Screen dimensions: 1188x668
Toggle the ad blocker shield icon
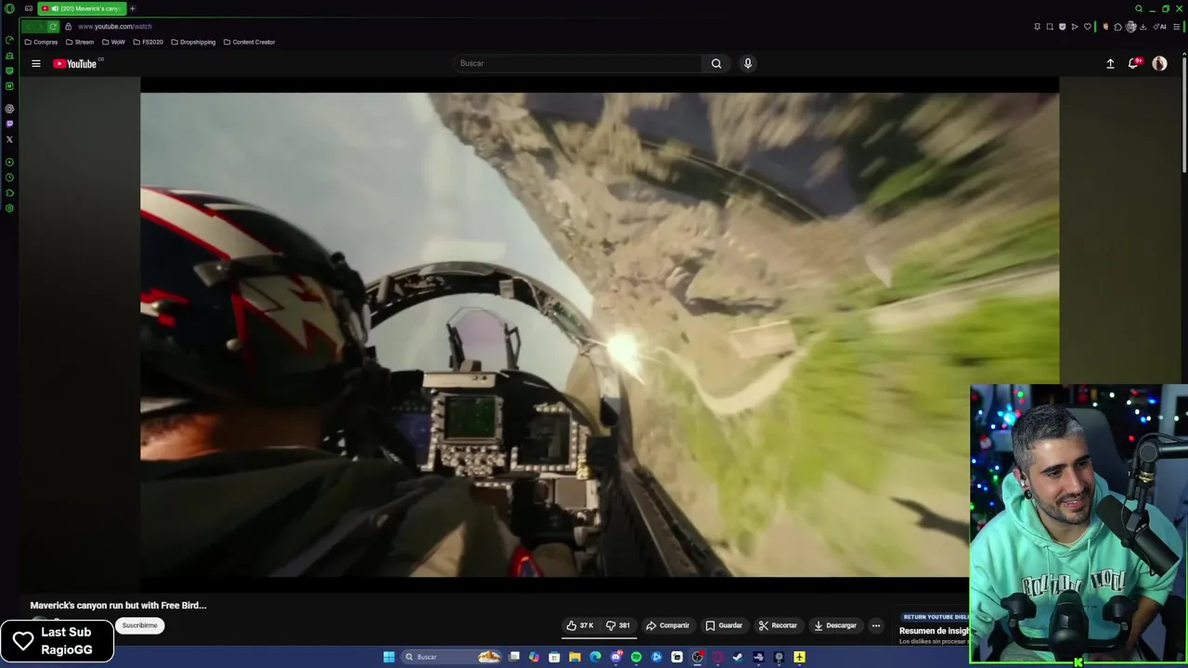[x=1063, y=27]
